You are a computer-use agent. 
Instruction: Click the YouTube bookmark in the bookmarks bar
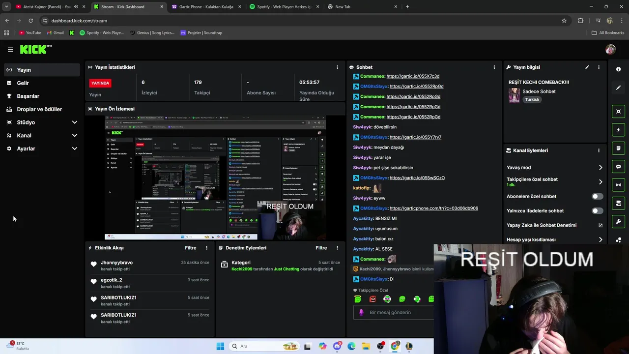coord(30,33)
